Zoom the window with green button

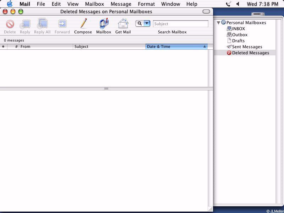(x=21, y=12)
